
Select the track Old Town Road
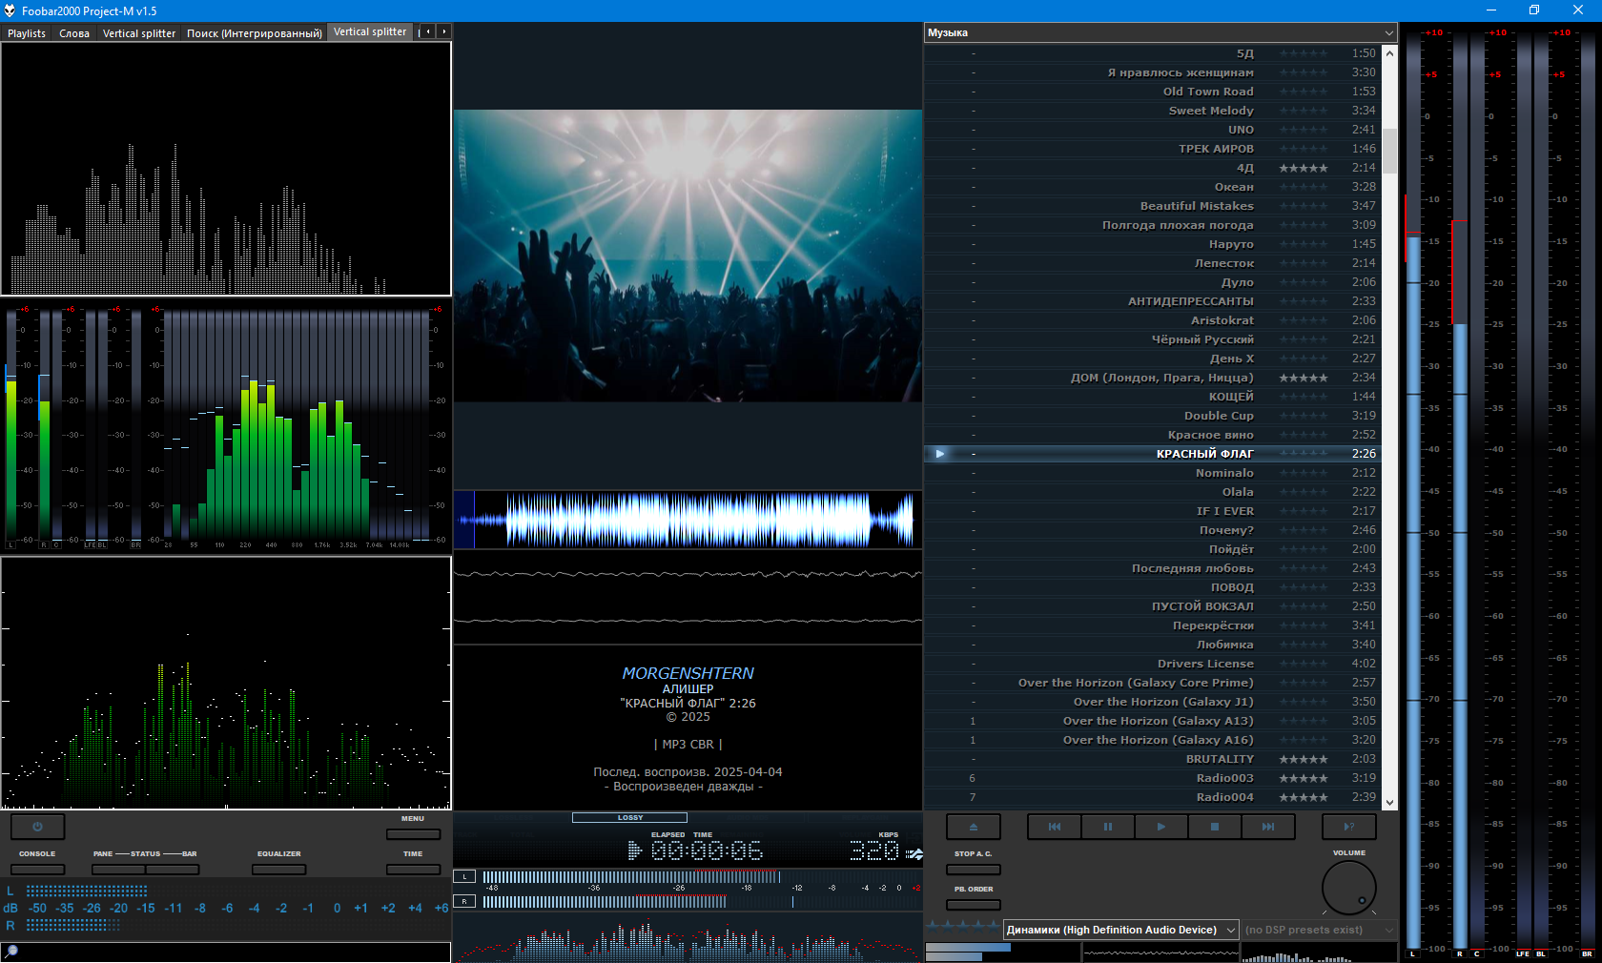[1207, 92]
